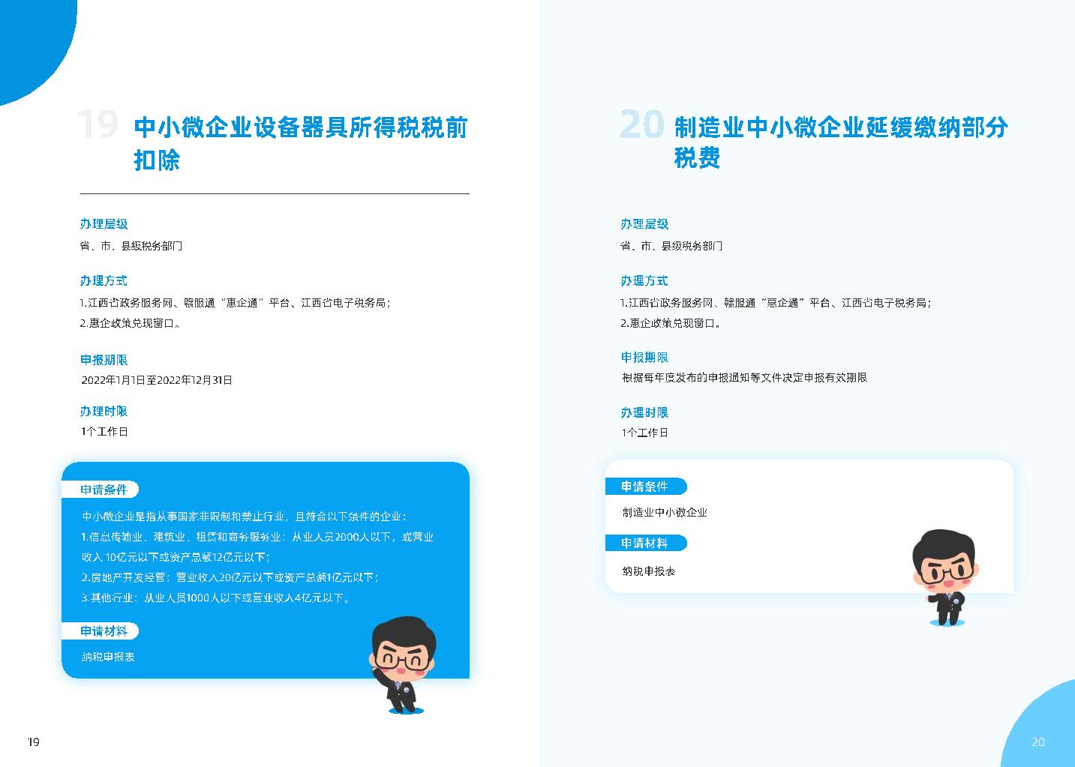Click the 申请材料 badge in the white card
Screen dimensions: 1075x767
(x=644, y=543)
